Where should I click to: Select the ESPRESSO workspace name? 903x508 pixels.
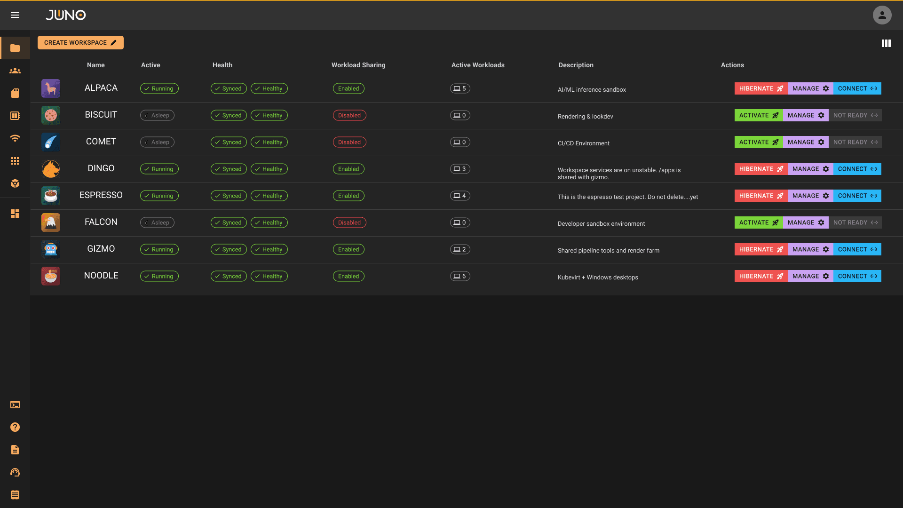pos(101,195)
